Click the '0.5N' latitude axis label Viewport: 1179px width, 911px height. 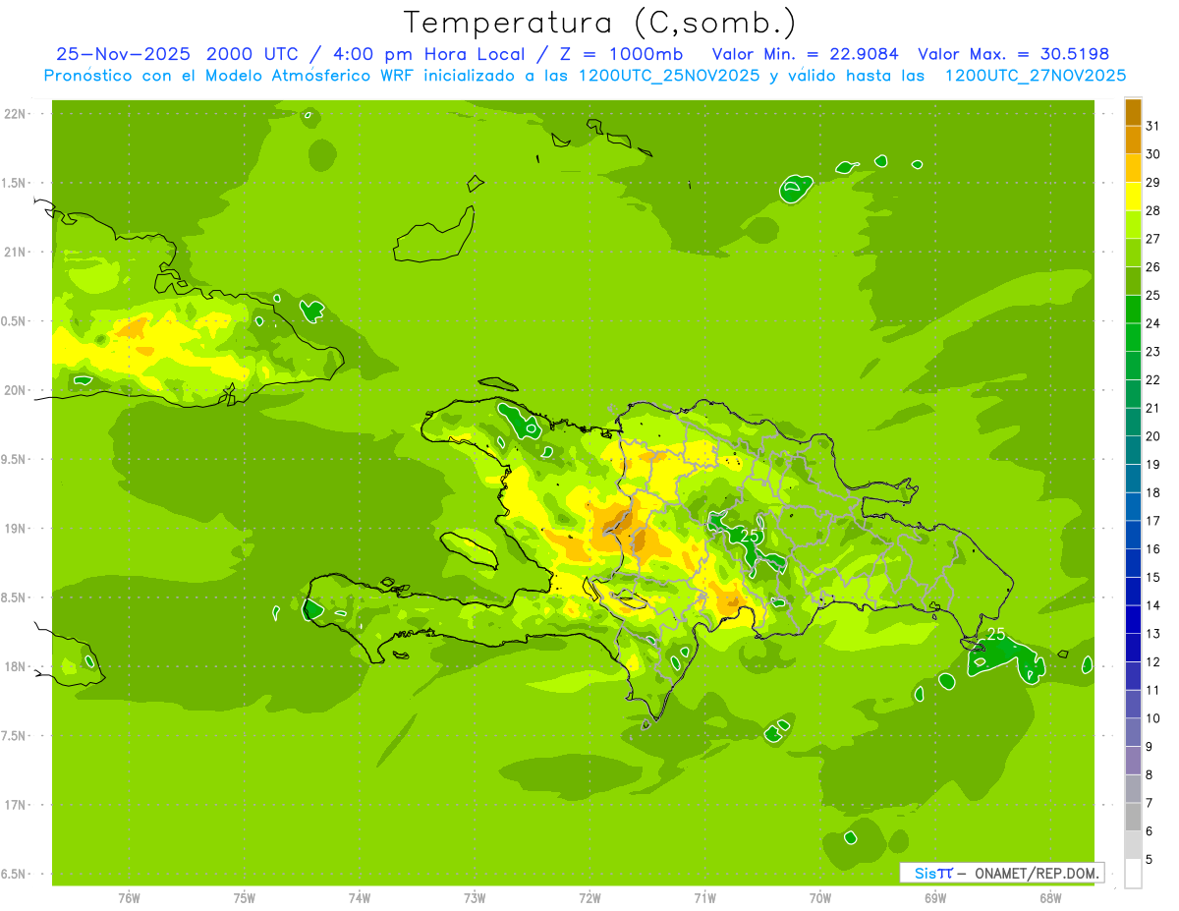(x=15, y=321)
